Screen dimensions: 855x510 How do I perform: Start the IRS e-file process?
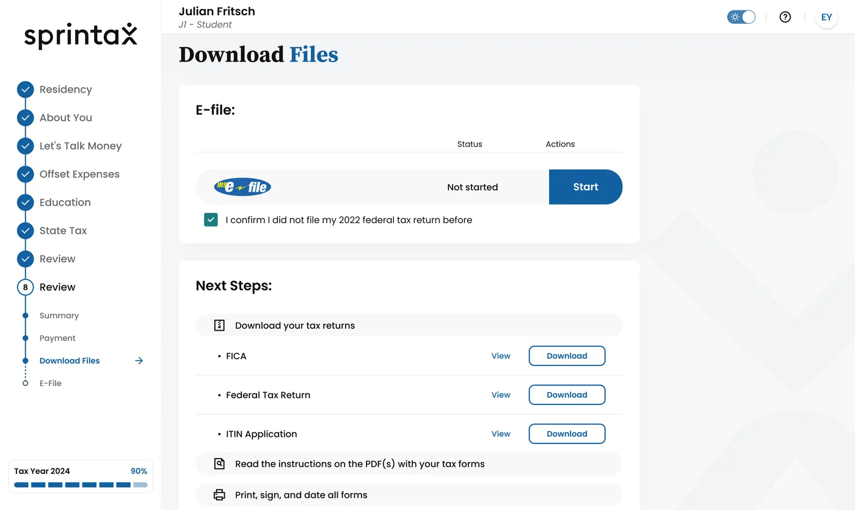coord(586,187)
